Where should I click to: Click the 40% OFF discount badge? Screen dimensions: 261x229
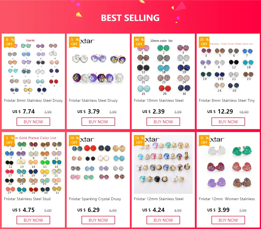tap(139, 42)
